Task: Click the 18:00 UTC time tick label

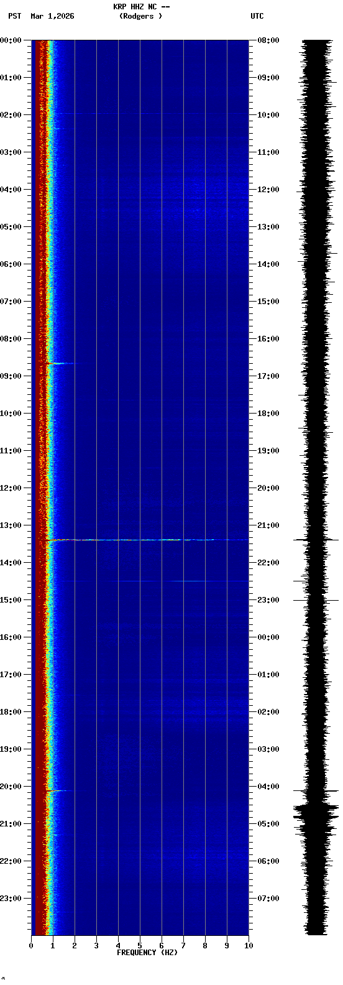Action: pyautogui.click(x=268, y=414)
